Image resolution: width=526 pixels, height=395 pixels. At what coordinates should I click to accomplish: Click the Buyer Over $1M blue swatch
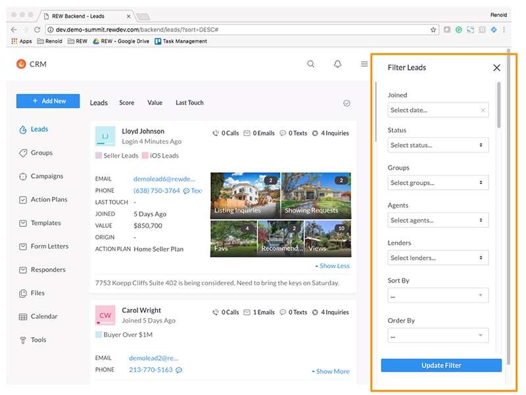(99, 335)
